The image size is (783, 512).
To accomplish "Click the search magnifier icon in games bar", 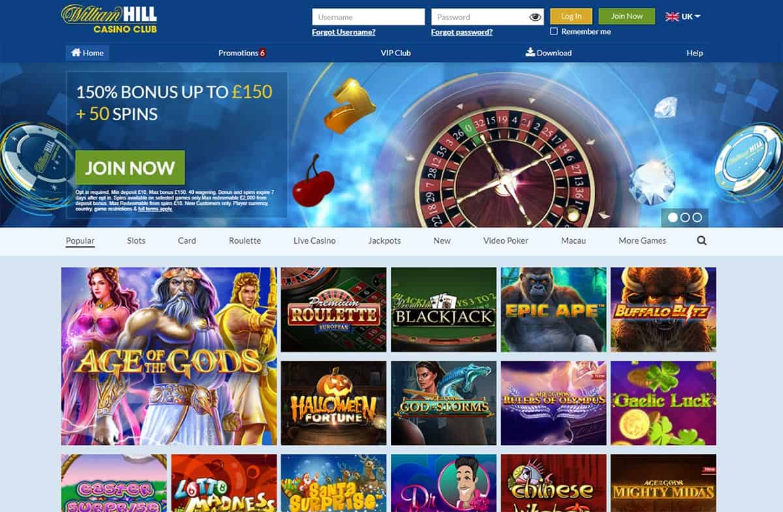I will pyautogui.click(x=701, y=241).
